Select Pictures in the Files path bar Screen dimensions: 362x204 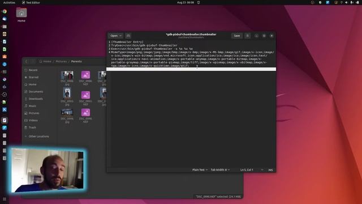61,61
